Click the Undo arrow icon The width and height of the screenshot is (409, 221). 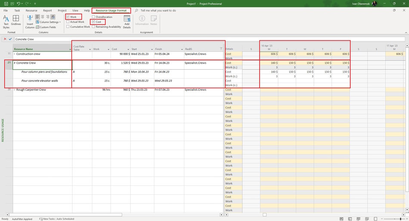pos(18,3)
